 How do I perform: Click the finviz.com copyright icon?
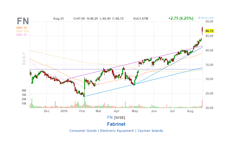199,18
